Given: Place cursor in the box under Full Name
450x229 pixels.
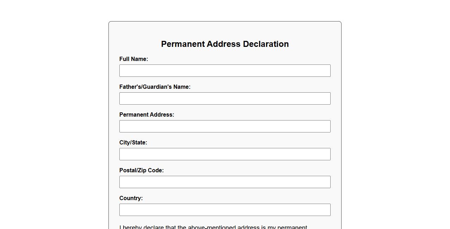Looking at the screenshot, I should tap(225, 70).
